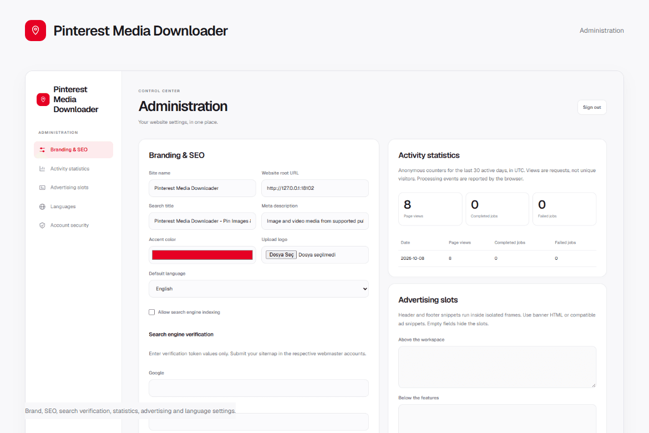Click the Administration link in top header
This screenshot has height=433, width=649.
[x=601, y=31]
